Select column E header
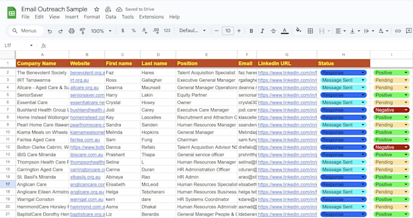The width and height of the screenshot is (413, 218). [206, 54]
